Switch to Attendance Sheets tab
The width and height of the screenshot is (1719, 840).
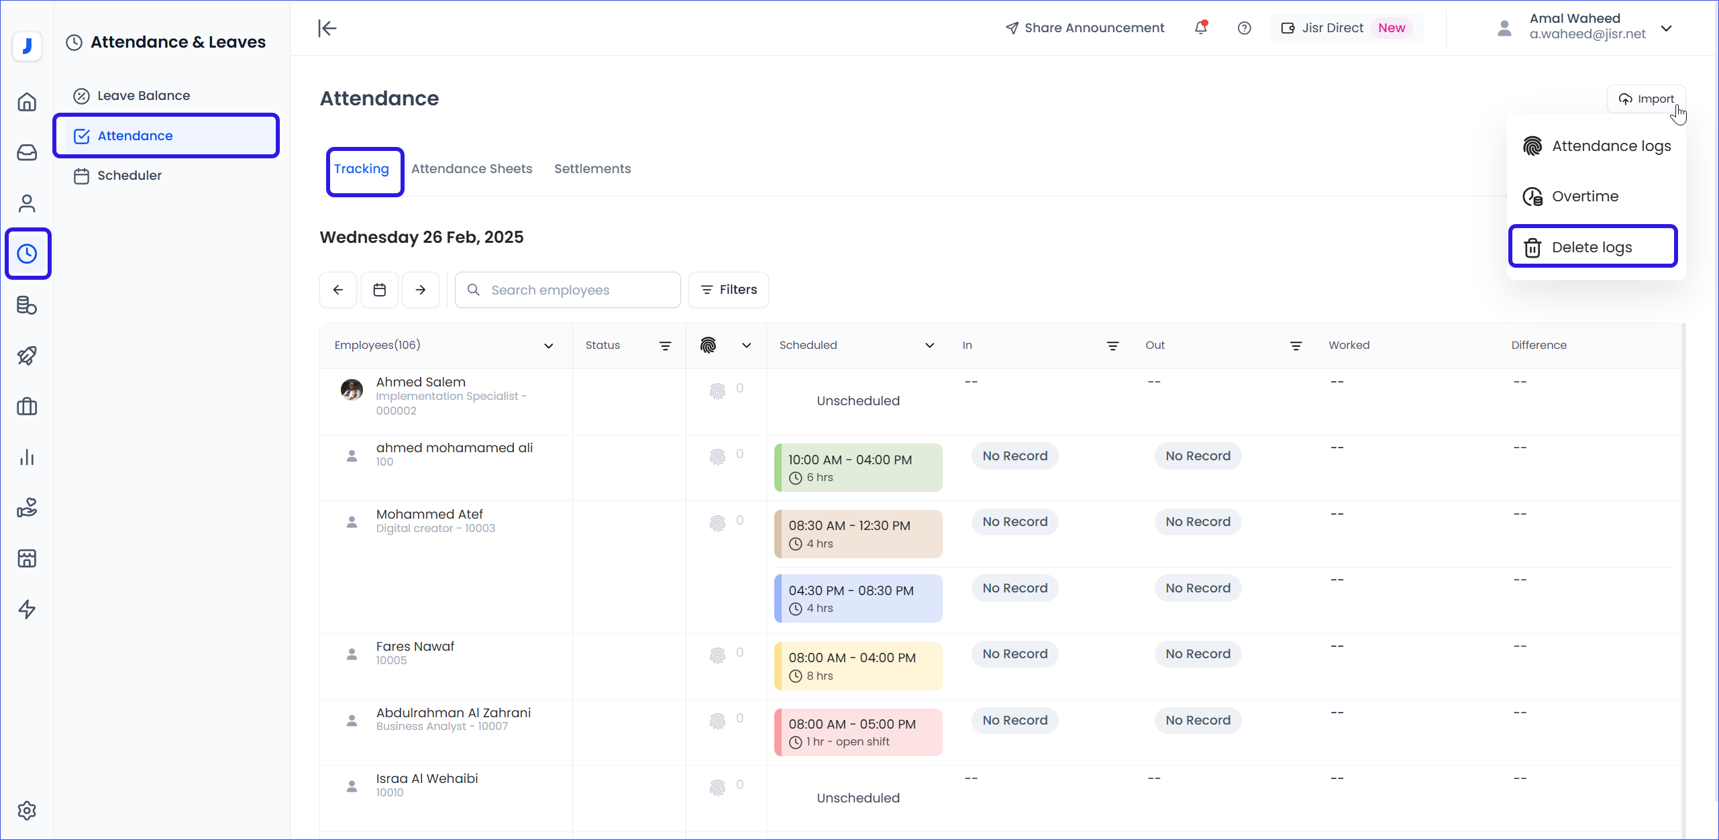click(472, 169)
